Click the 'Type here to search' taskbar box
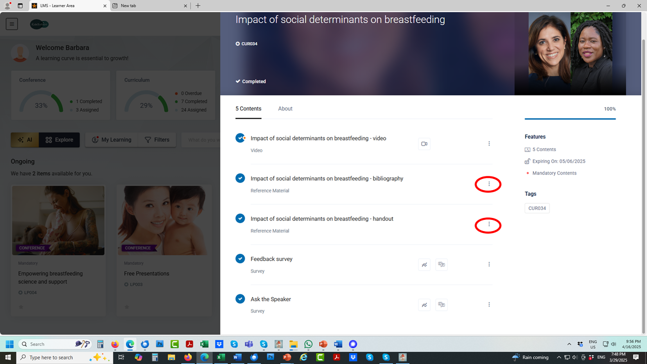This screenshot has width=647, height=364. 65,357
